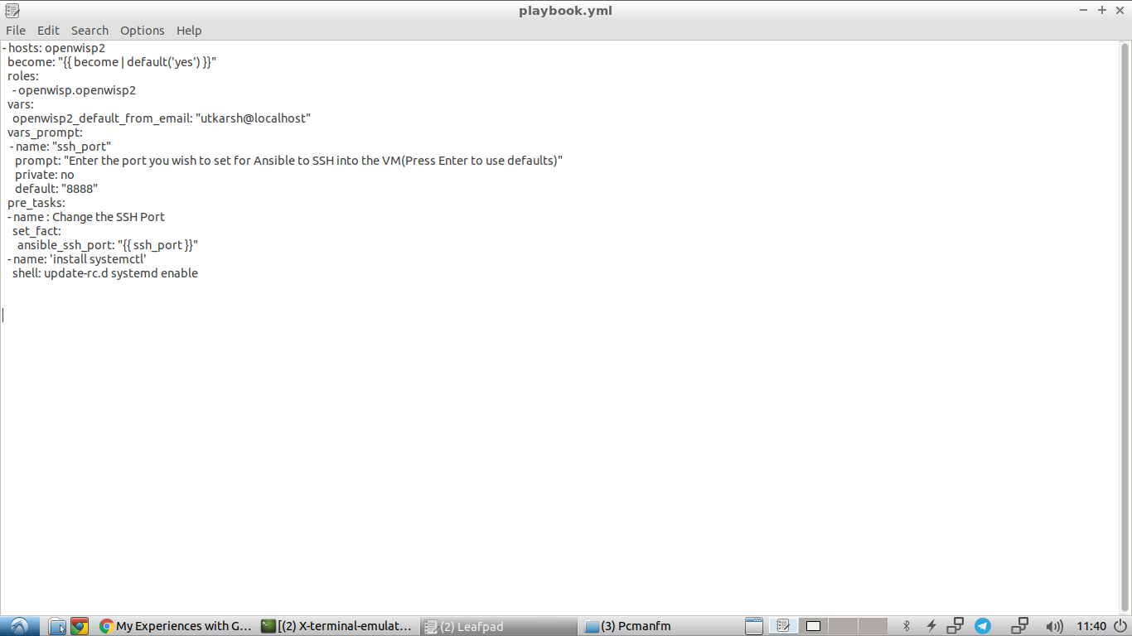Click the Leafpad icon in the title bar
The image size is (1132, 636).
click(11, 10)
